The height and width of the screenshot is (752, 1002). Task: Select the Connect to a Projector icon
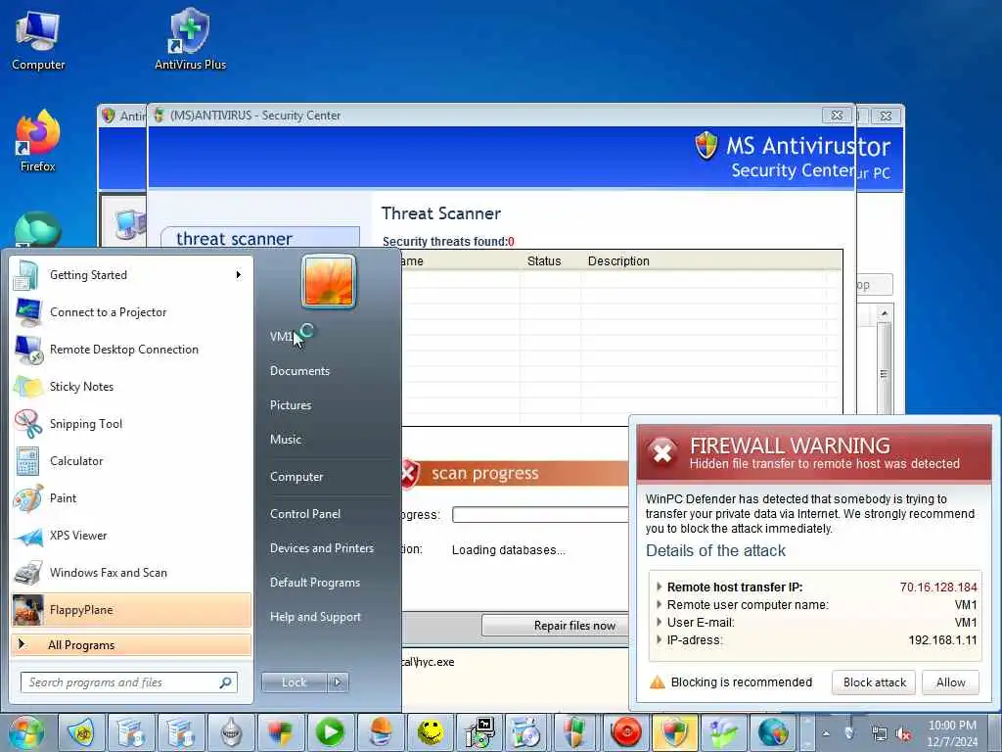28,312
